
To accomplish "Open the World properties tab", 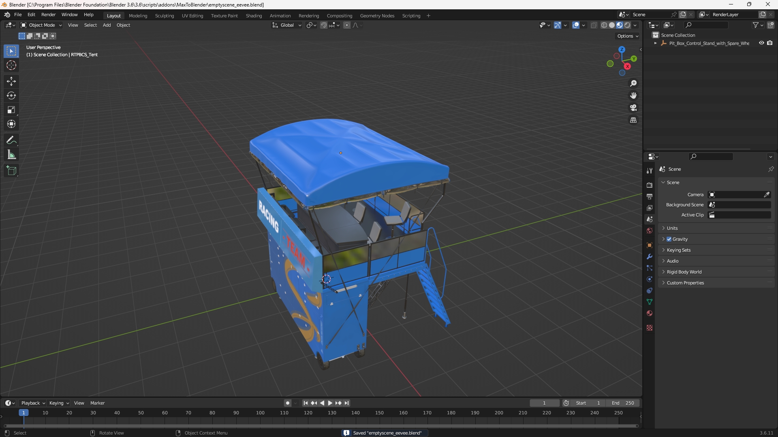I will [650, 231].
